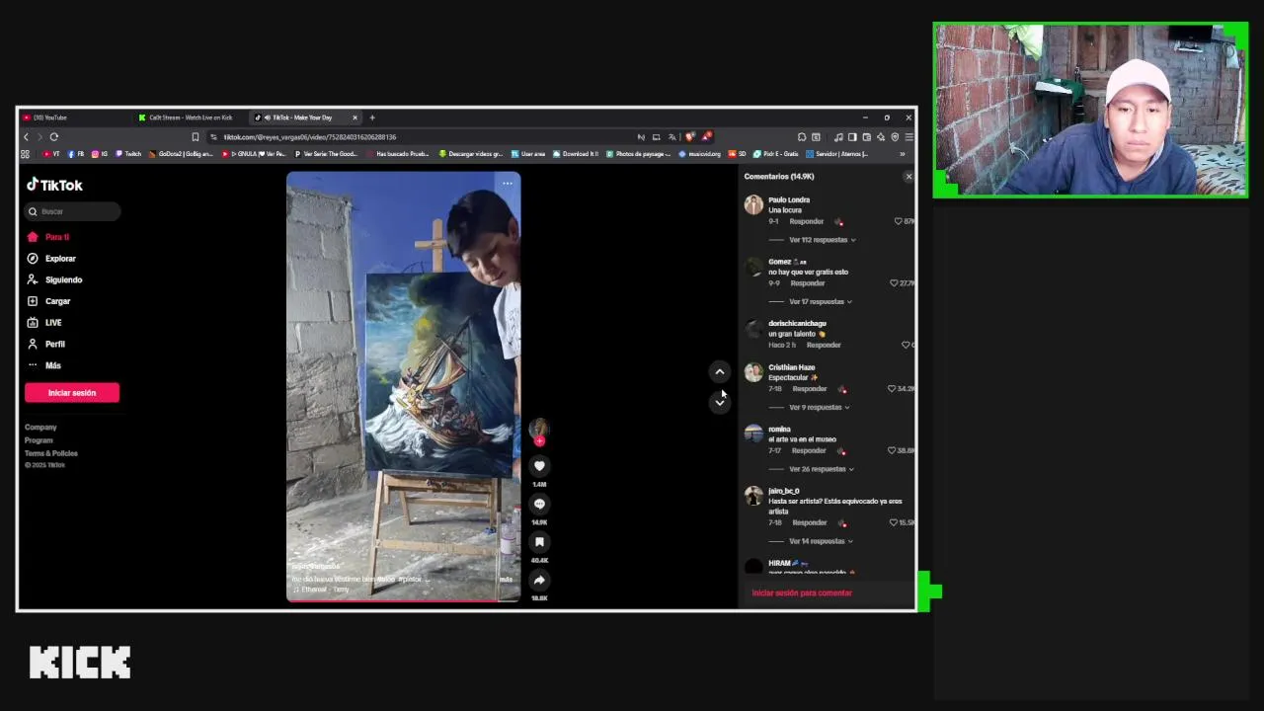Expand Ver 14 respuestas
1264x711 pixels.
[821, 541]
